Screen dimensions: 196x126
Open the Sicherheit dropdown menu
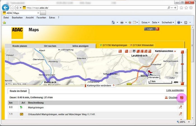(168, 22)
